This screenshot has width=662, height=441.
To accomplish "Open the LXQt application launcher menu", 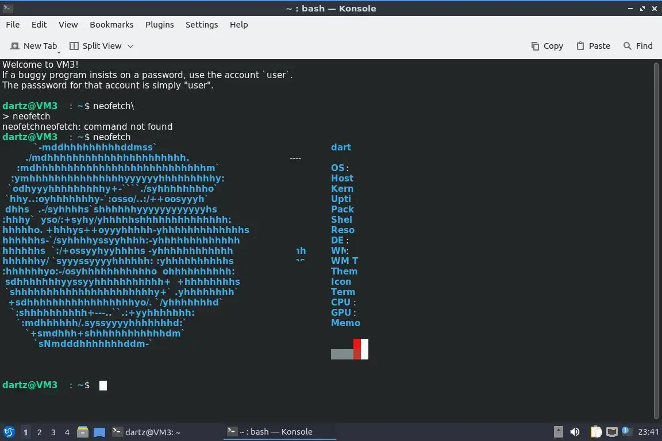I will point(9,432).
